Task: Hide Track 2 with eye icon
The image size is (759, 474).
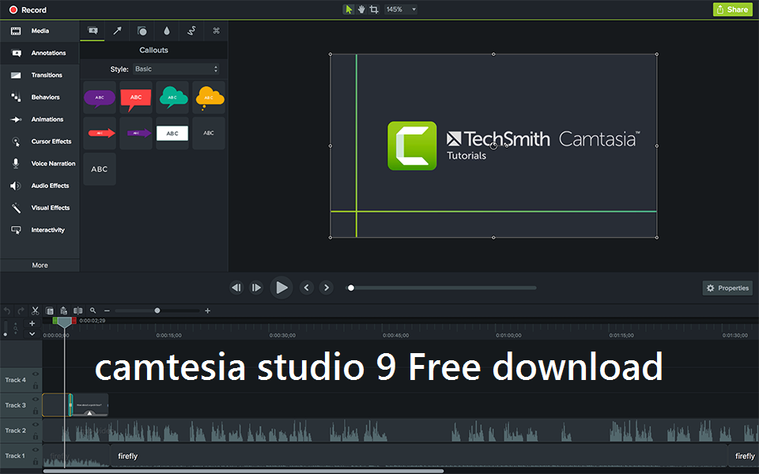Action: 36,425
